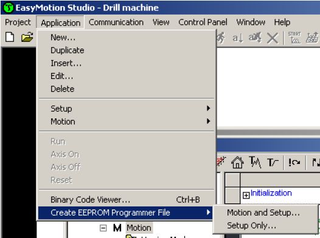Click the 'a' with down arrow toolbar icon
Viewport: 320px width, 238px height.
click(x=238, y=38)
